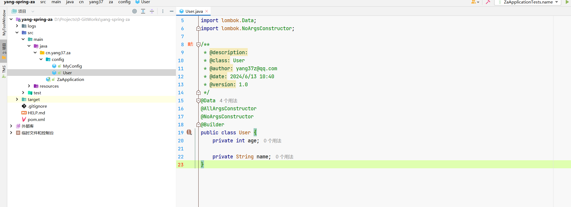Click the collapse all icon in project panel
The height and width of the screenshot is (207, 571).
[x=152, y=11]
